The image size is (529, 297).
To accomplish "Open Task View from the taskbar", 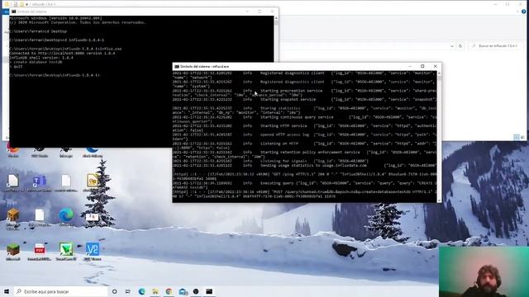I will (x=128, y=291).
